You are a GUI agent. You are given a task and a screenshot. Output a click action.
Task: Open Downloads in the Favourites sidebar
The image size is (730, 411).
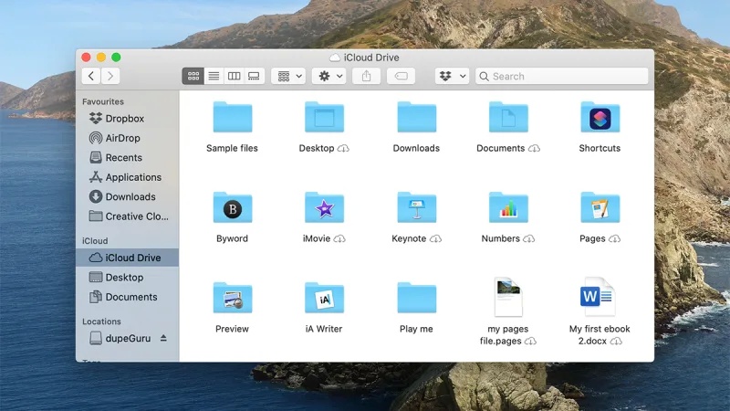[x=127, y=196]
